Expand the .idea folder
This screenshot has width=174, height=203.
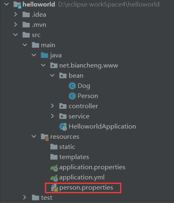(16, 15)
